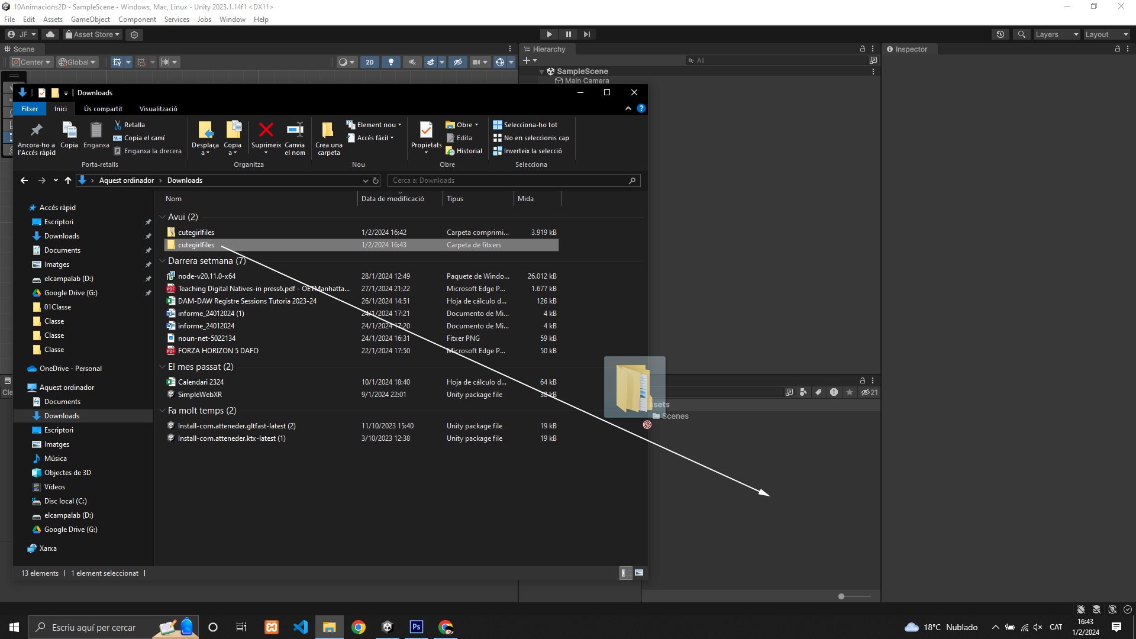Lock the Inspector panel
This screenshot has height=639, width=1136.
click(x=1117, y=49)
